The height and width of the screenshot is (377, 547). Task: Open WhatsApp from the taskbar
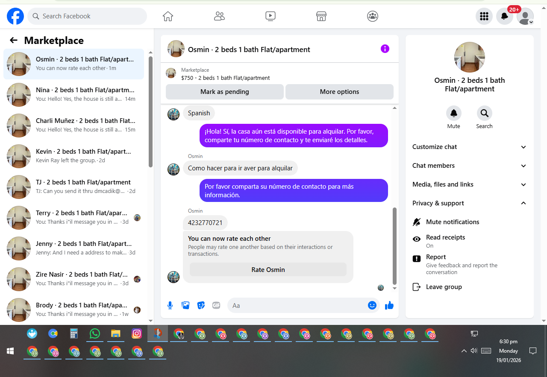pyautogui.click(x=95, y=334)
